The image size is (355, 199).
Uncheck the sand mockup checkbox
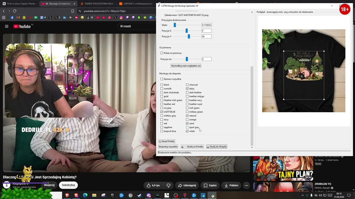pos(187,124)
